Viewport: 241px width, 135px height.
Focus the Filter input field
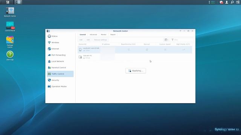click(182, 40)
